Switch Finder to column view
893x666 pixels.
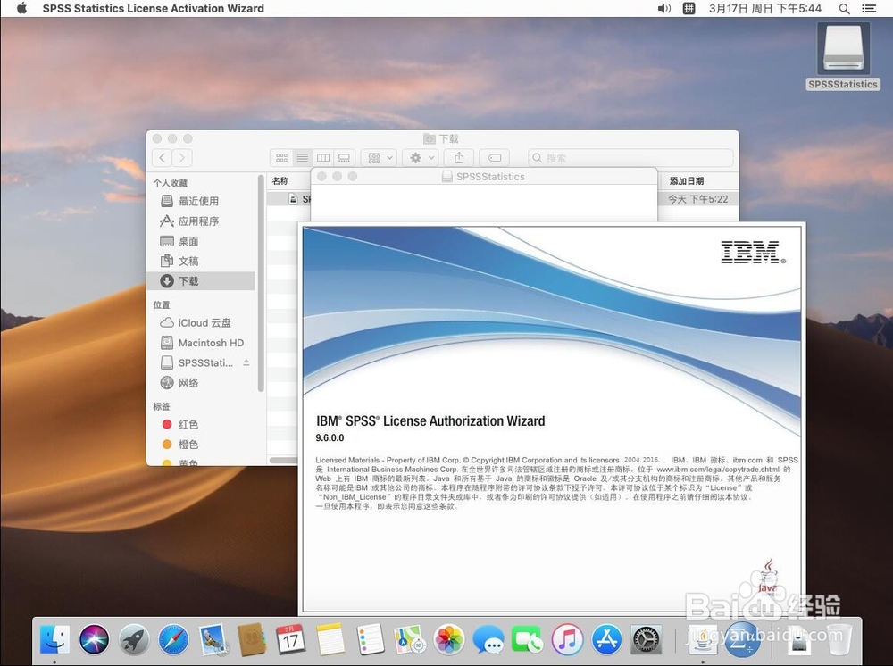(323, 157)
